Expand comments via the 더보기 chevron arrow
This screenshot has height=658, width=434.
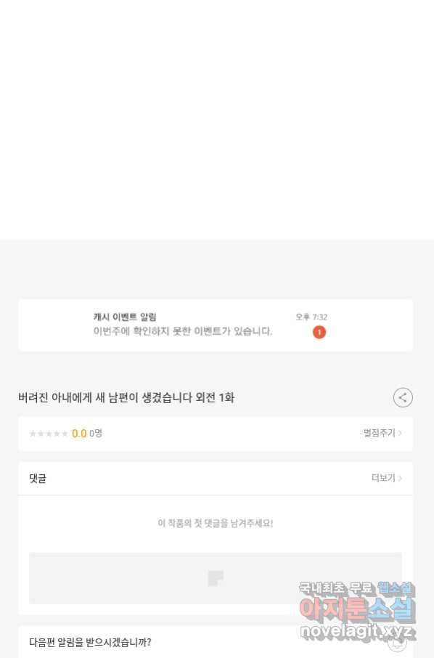(x=400, y=478)
